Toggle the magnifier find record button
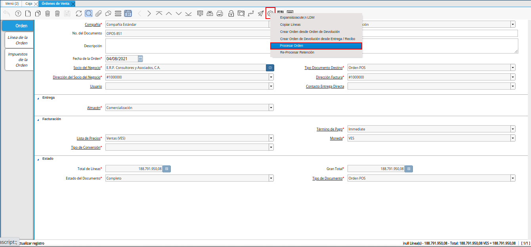This screenshot has width=531, height=247. coord(89,13)
